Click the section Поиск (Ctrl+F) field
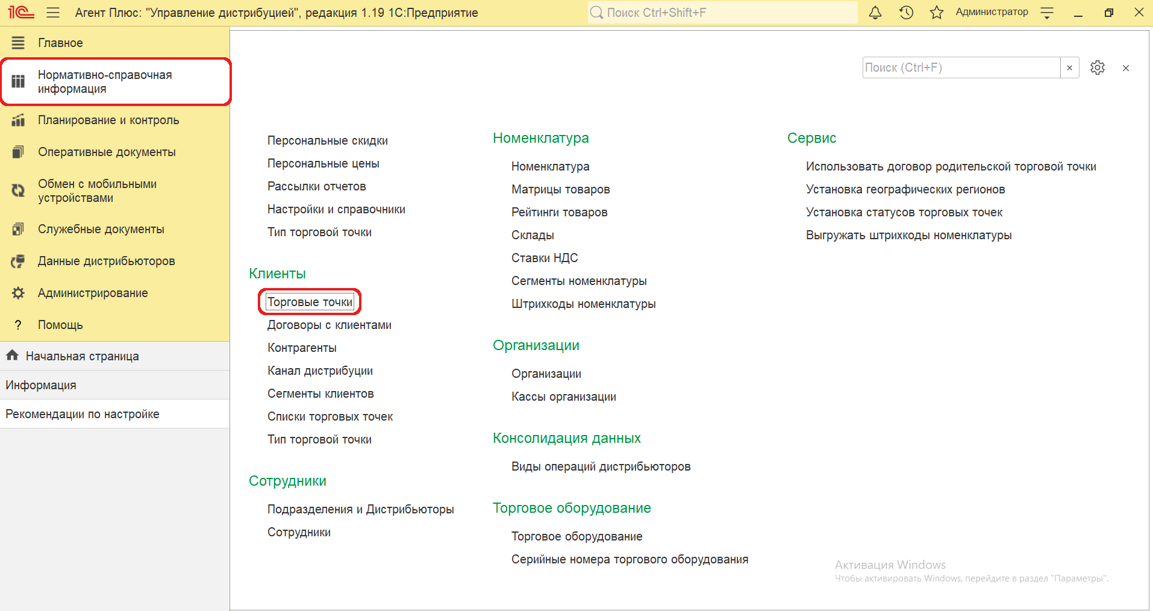Screen dimensions: 1153x611 pos(961,67)
